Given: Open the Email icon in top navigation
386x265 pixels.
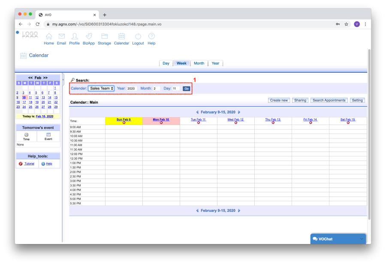Looking at the screenshot, I should click(x=61, y=36).
